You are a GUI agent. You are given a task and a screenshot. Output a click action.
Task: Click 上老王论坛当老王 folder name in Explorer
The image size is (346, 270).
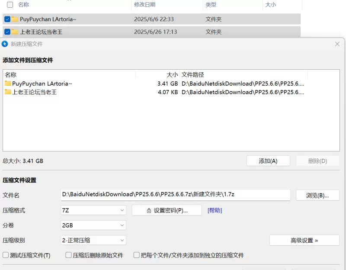[x=41, y=32]
